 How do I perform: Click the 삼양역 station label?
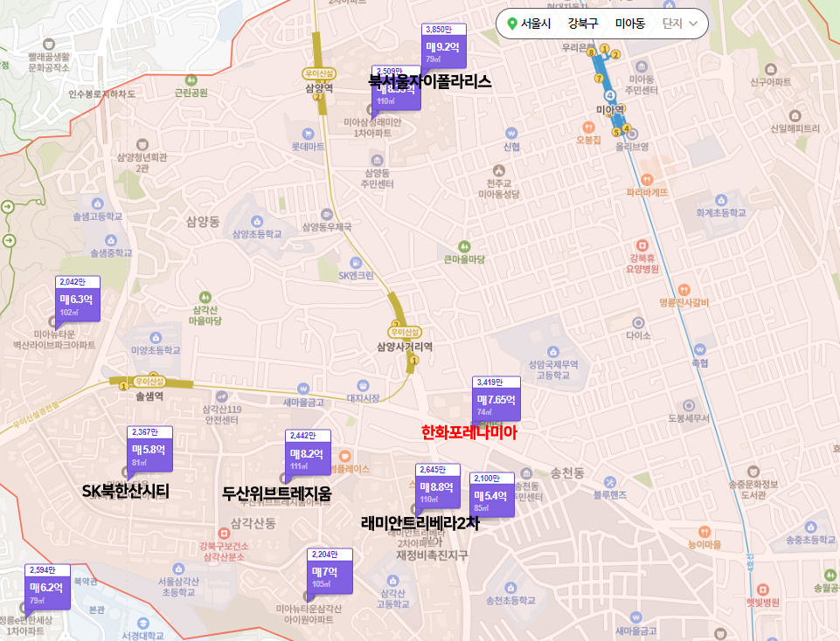(319, 88)
